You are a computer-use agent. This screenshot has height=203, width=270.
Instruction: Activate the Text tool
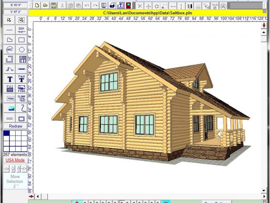click(10, 79)
